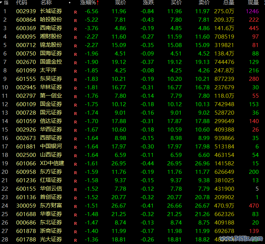Viewport: 265px width, 244px height.
Task: Click the red R icon next to 信达证券
Action: (x=76, y=122)
